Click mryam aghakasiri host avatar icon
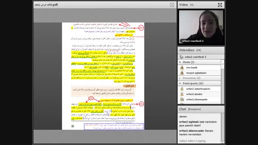The image size is (258, 145). 182,72
